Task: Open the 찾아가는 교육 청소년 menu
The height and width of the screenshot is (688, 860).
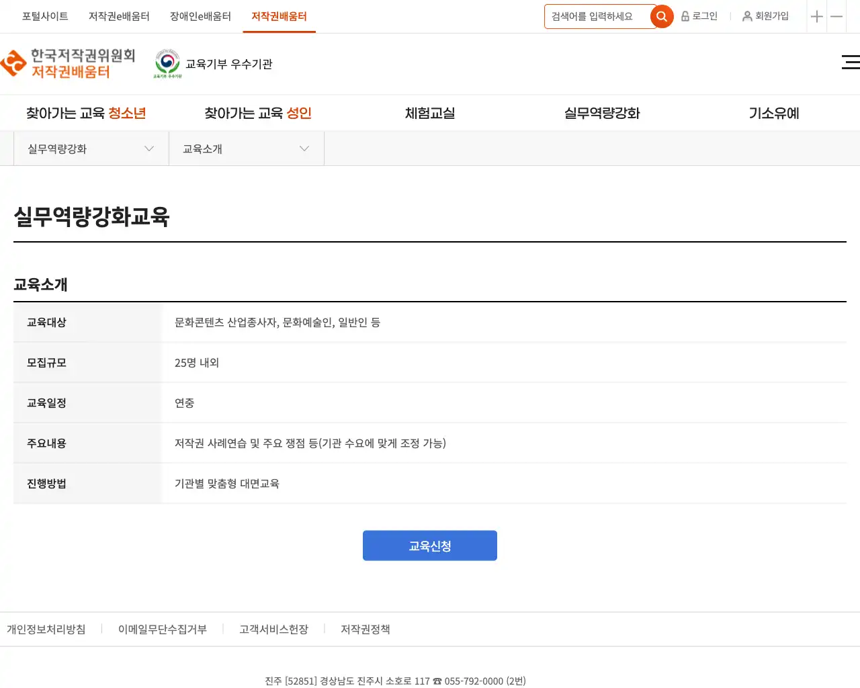Action: tap(86, 114)
